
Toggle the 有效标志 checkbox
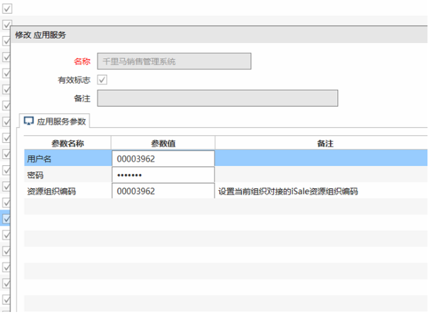[x=102, y=80]
